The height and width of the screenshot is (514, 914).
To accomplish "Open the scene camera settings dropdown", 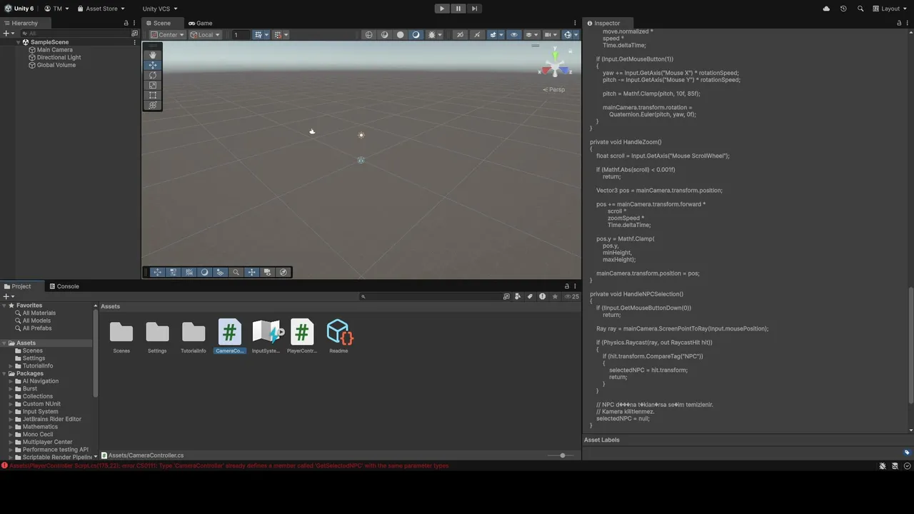I will pos(551,34).
